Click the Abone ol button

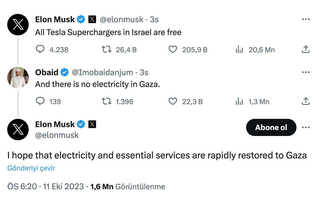click(x=271, y=127)
